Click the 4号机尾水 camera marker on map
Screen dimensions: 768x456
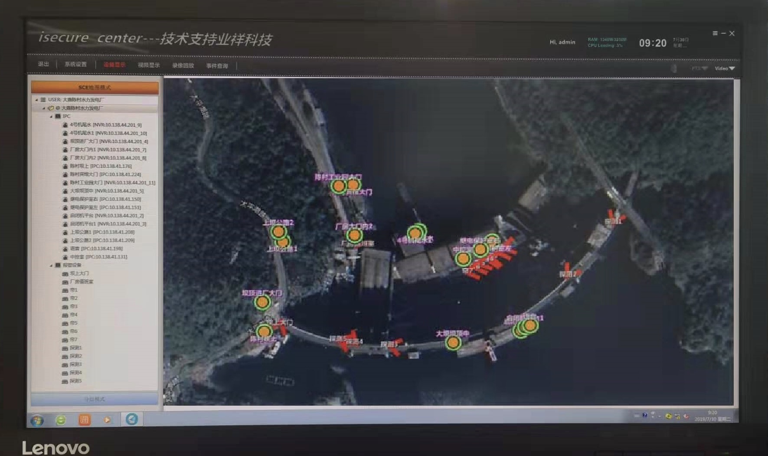(x=415, y=233)
